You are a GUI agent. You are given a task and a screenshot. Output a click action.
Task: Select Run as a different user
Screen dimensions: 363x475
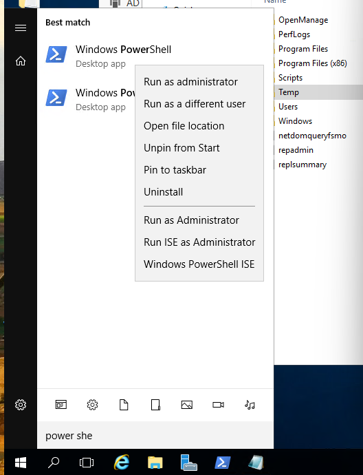(195, 104)
